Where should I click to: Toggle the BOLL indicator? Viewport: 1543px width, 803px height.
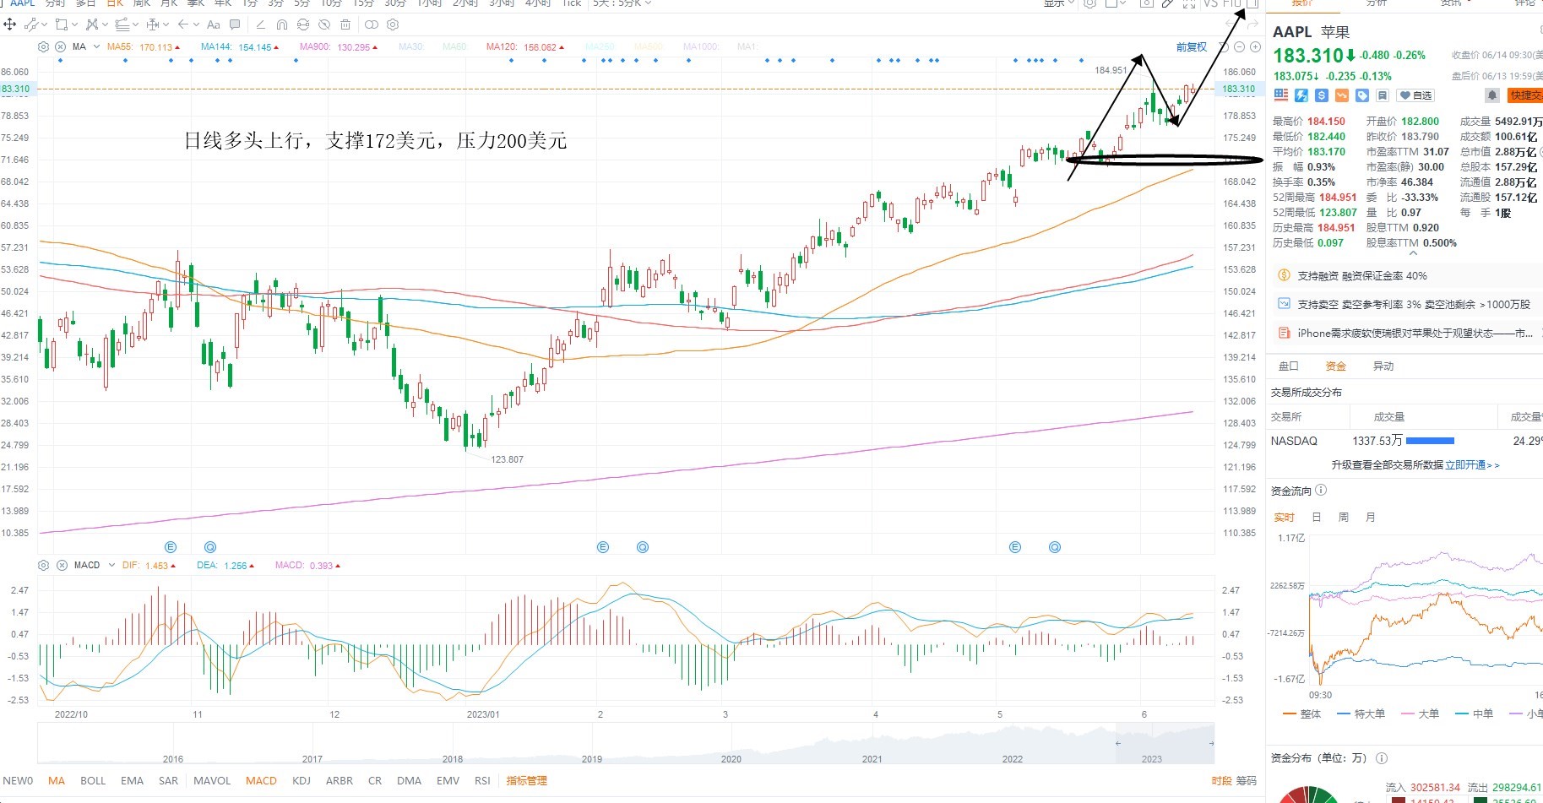coord(93,781)
